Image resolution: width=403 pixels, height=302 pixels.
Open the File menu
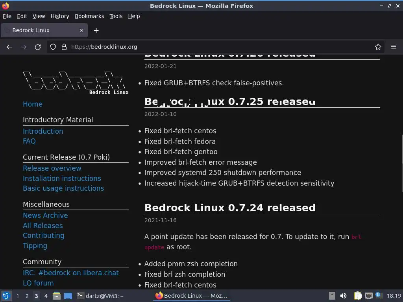pyautogui.click(x=7, y=16)
